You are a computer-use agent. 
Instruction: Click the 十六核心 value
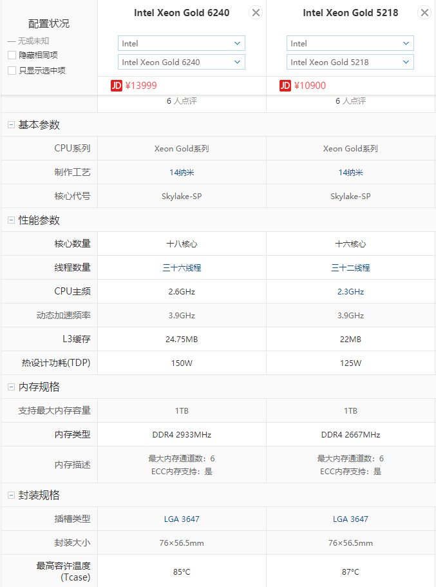(x=351, y=244)
